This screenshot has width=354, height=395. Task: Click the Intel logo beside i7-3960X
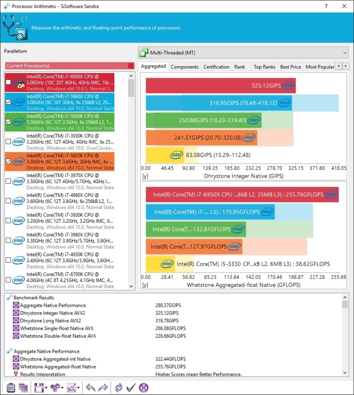click(x=19, y=240)
